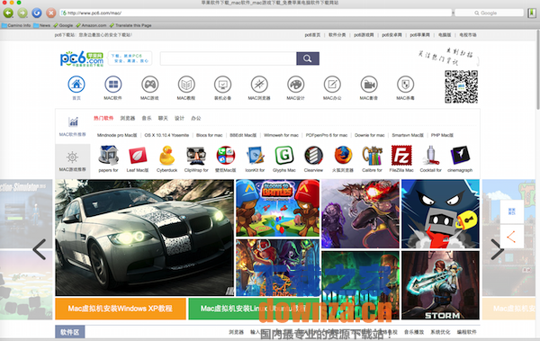Open the MAC教程 book icon
The width and height of the screenshot is (540, 341).
(186, 85)
